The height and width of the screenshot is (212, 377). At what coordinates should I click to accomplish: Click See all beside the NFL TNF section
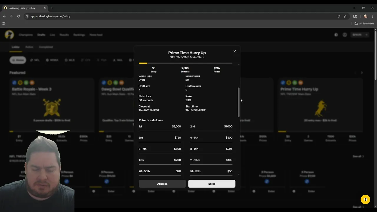click(358, 156)
